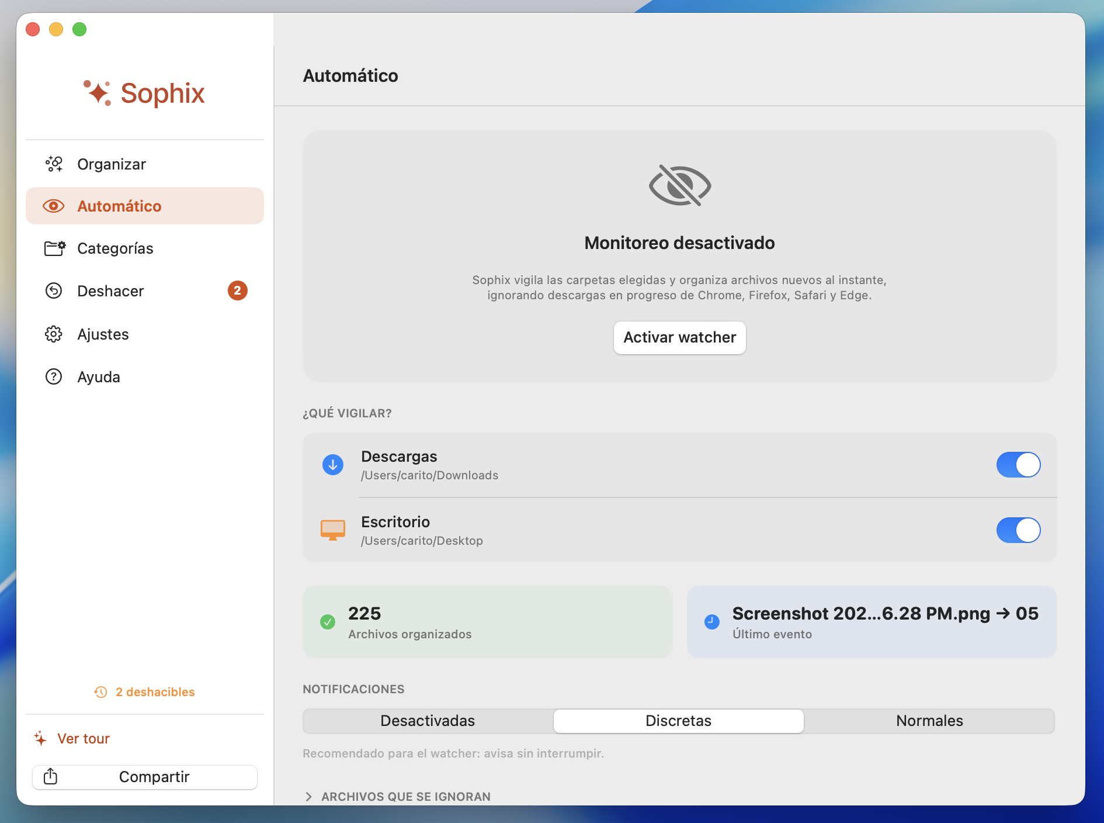
Task: Click the Organizar sparkle icon in sidebar
Action: 54,164
